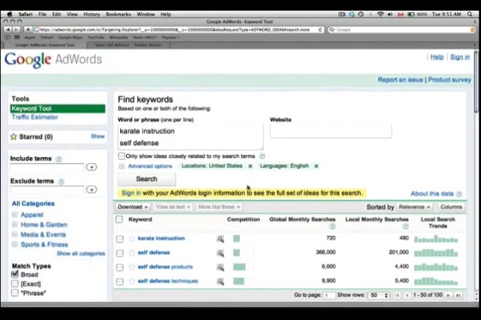Click the volume icon in menu bar

pos(390,14)
